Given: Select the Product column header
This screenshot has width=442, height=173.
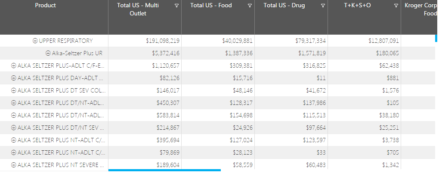Looking at the screenshot, I should (45, 6).
